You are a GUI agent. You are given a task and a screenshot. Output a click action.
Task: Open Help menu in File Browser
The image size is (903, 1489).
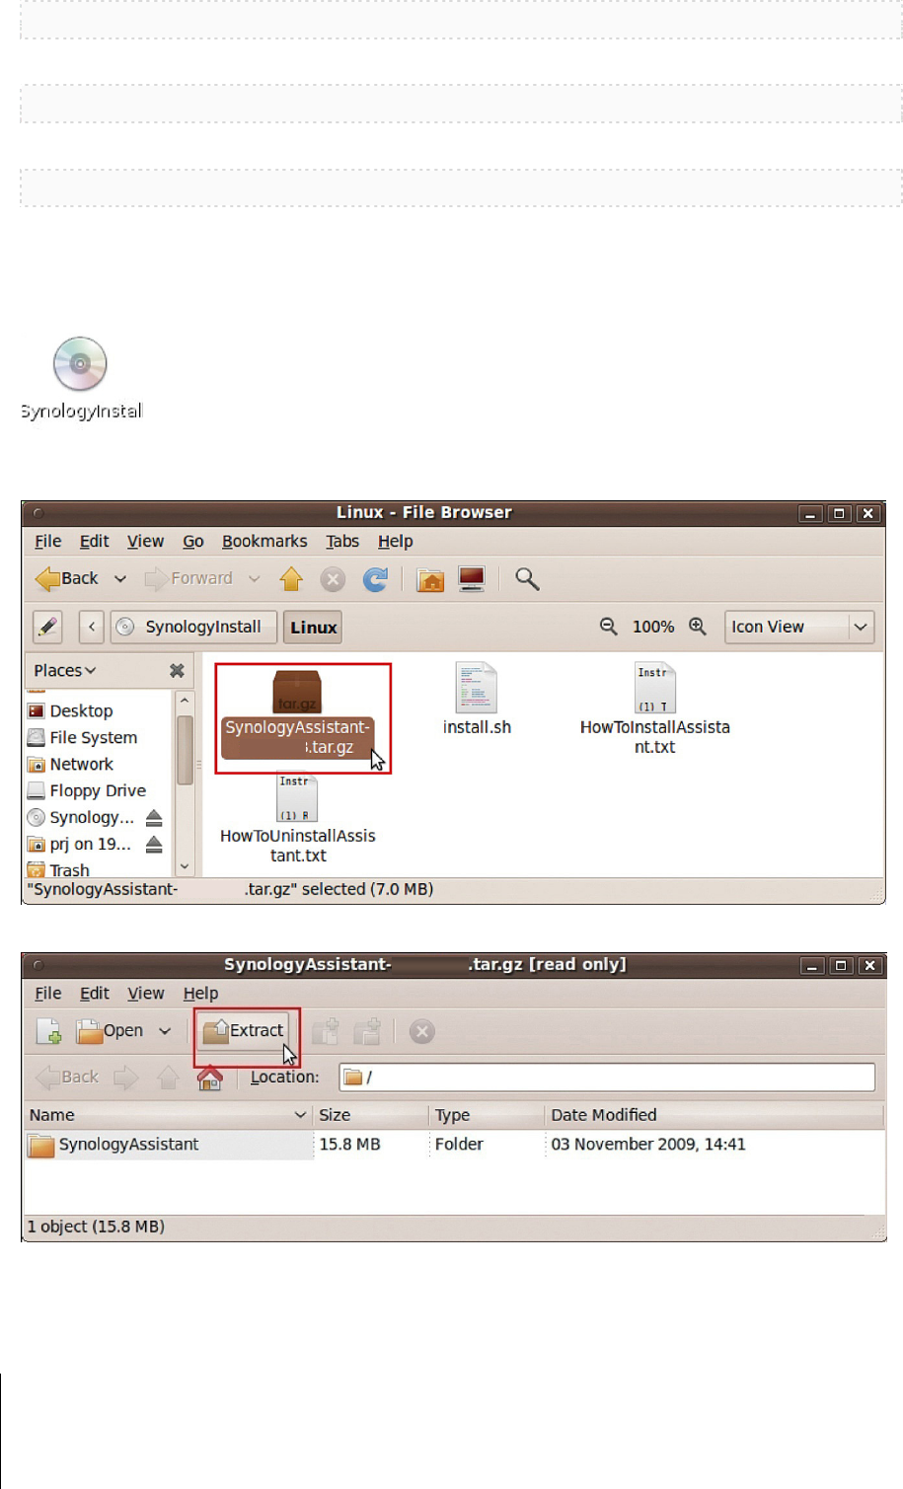tap(395, 541)
